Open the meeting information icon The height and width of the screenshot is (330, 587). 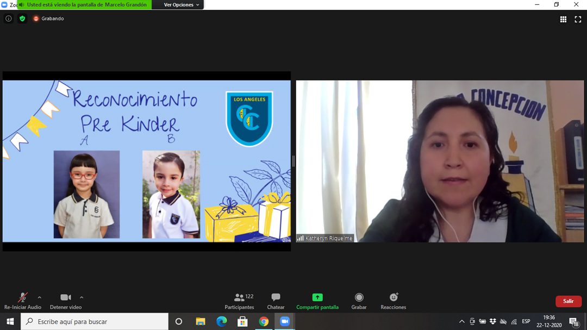click(8, 18)
